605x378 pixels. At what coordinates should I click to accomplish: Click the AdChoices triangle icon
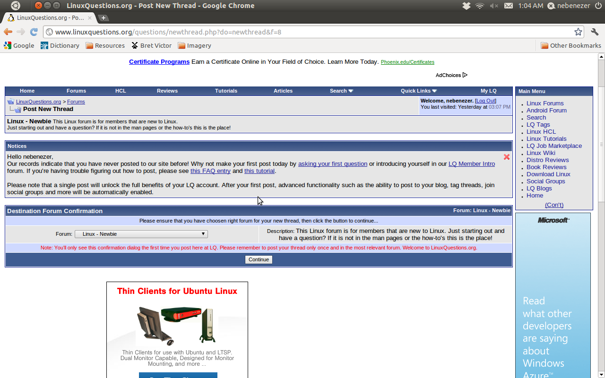coord(465,75)
